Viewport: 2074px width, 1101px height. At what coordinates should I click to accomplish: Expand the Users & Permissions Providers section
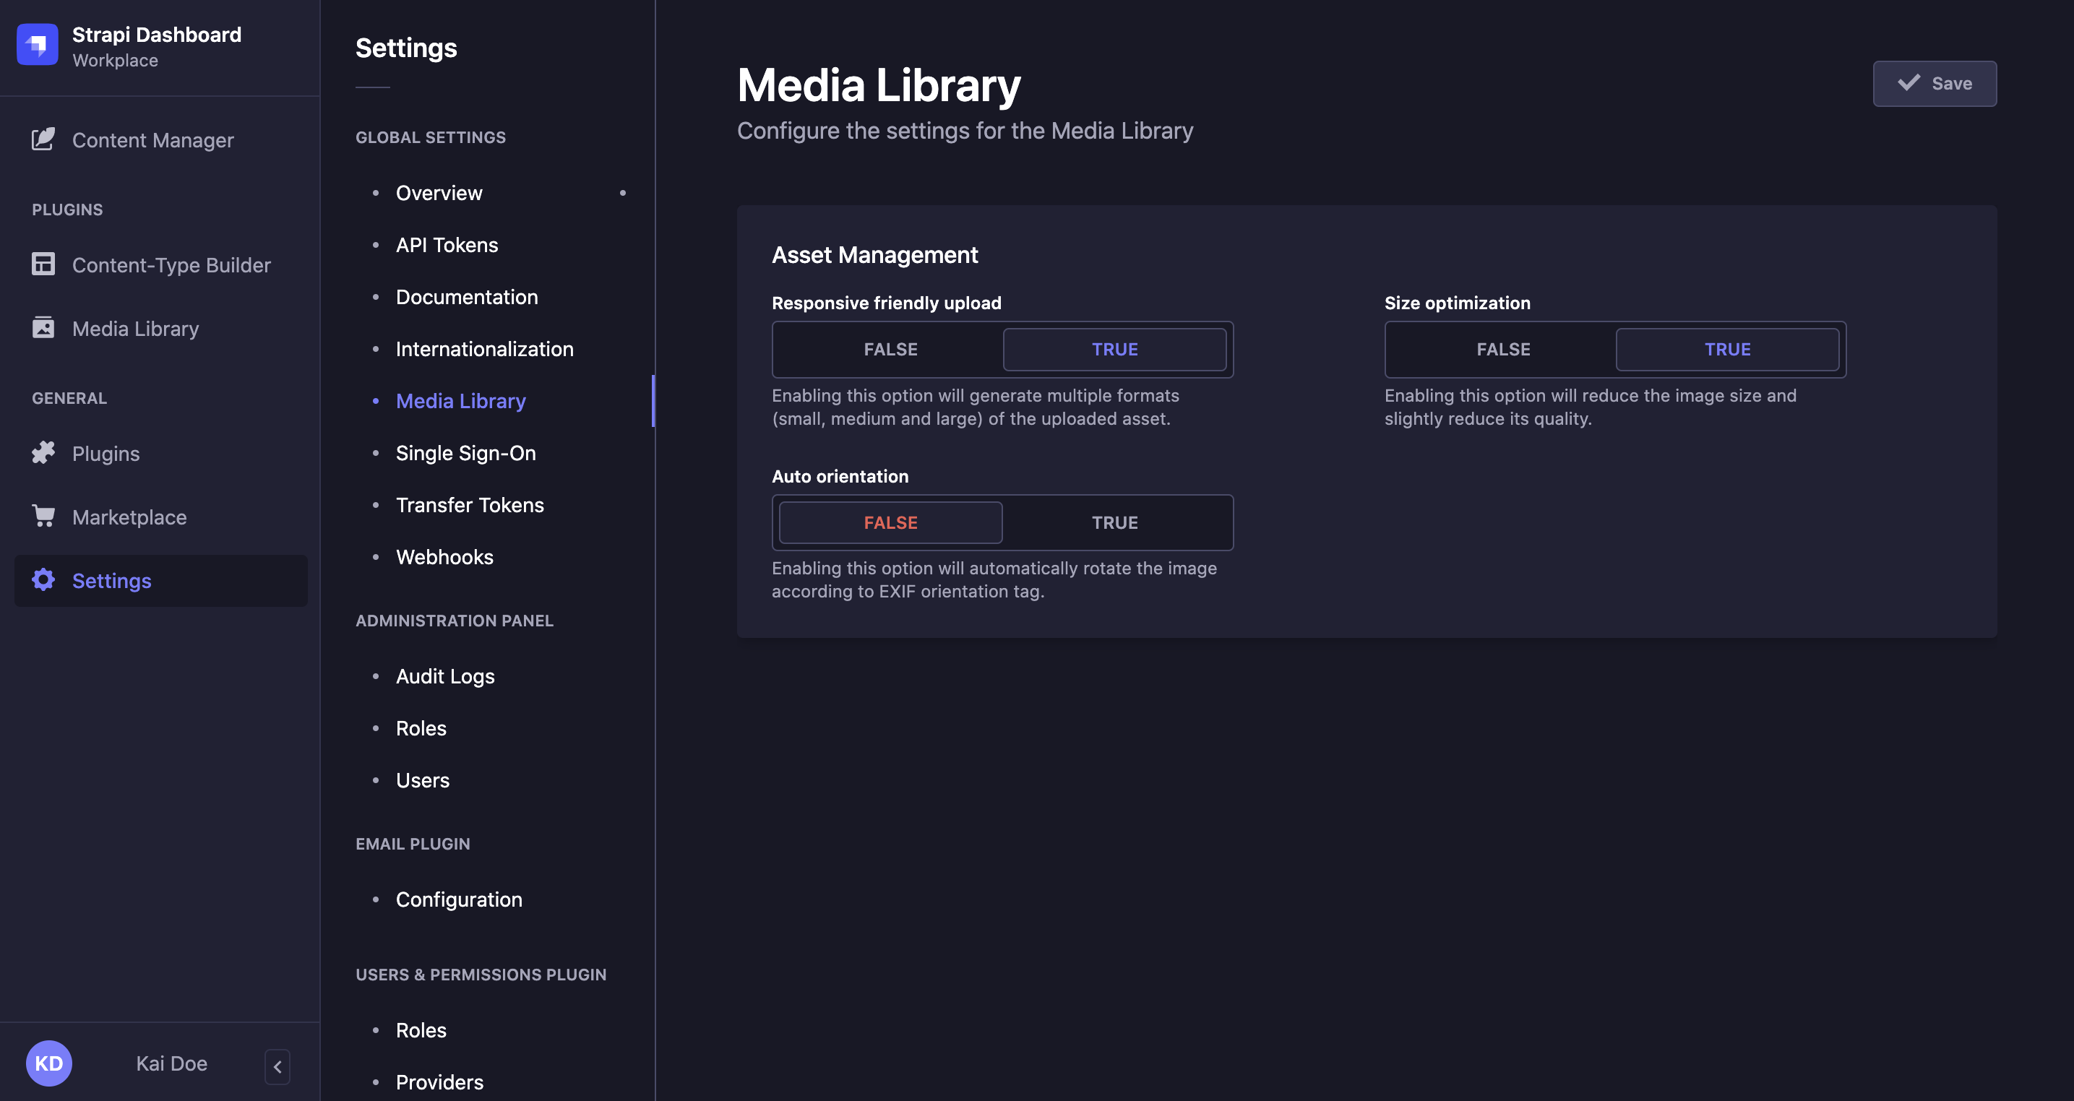point(439,1081)
